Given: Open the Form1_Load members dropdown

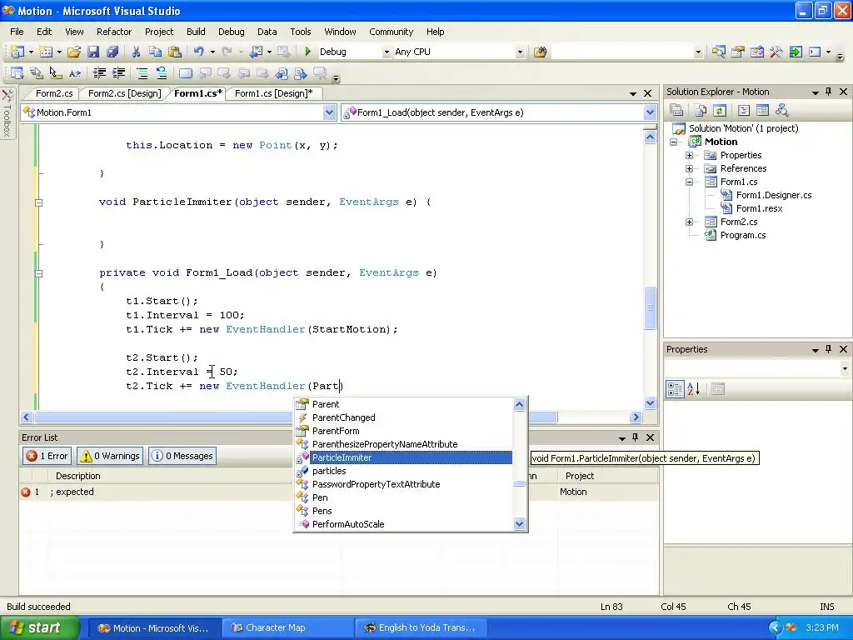Looking at the screenshot, I should (650, 112).
